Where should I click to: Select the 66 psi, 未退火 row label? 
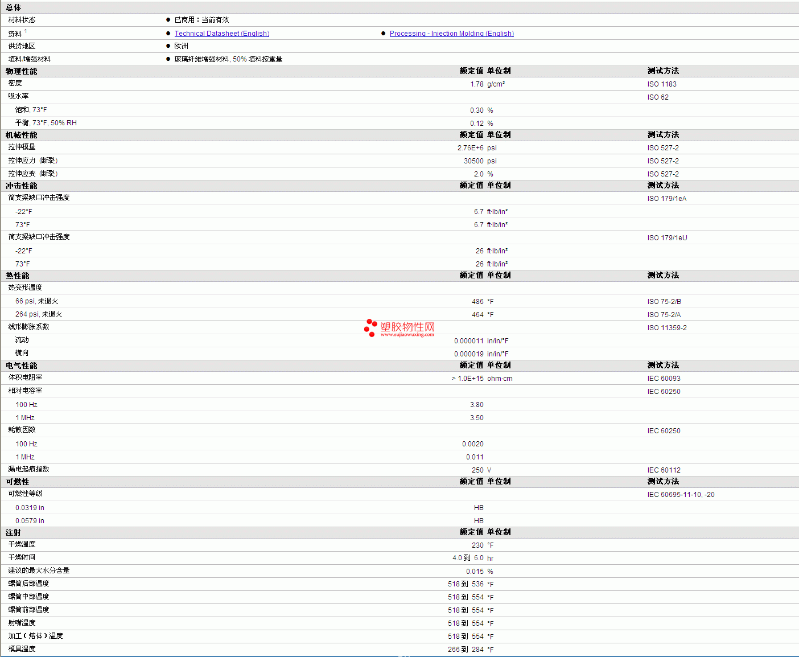37,301
